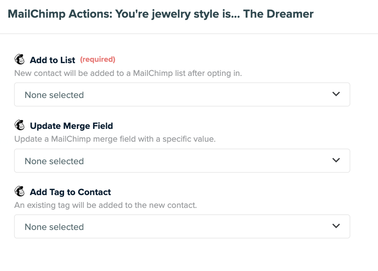The width and height of the screenshot is (378, 271).
Task: Click the MailChimp icon beside Add Tag to Contact
Action: point(20,192)
